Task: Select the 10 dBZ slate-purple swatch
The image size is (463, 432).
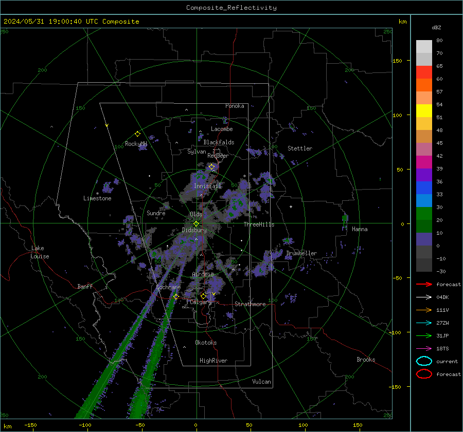Action: tap(424, 239)
